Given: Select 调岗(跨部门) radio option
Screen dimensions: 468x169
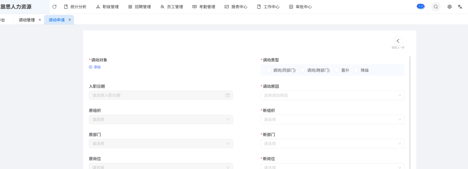Looking at the screenshot, I should (x=303, y=70).
